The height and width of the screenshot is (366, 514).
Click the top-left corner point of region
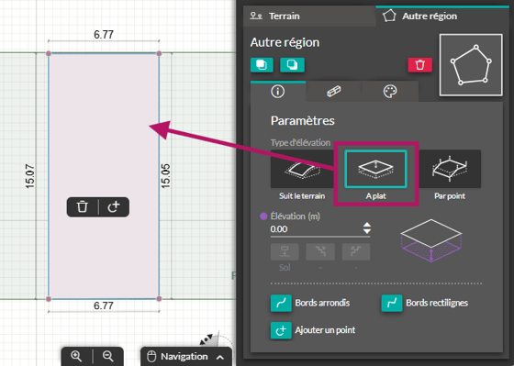pos(49,53)
